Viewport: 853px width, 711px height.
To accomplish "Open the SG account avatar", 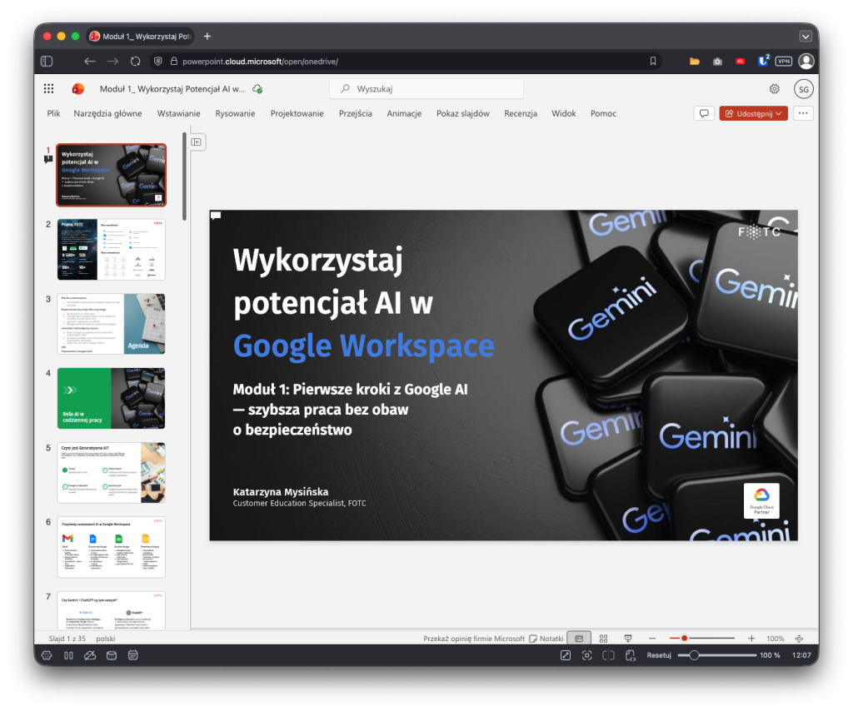I will [804, 88].
